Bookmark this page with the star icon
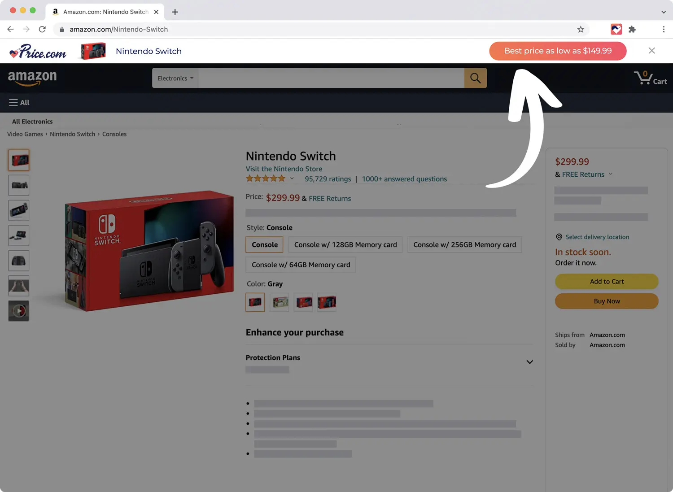 (581, 29)
